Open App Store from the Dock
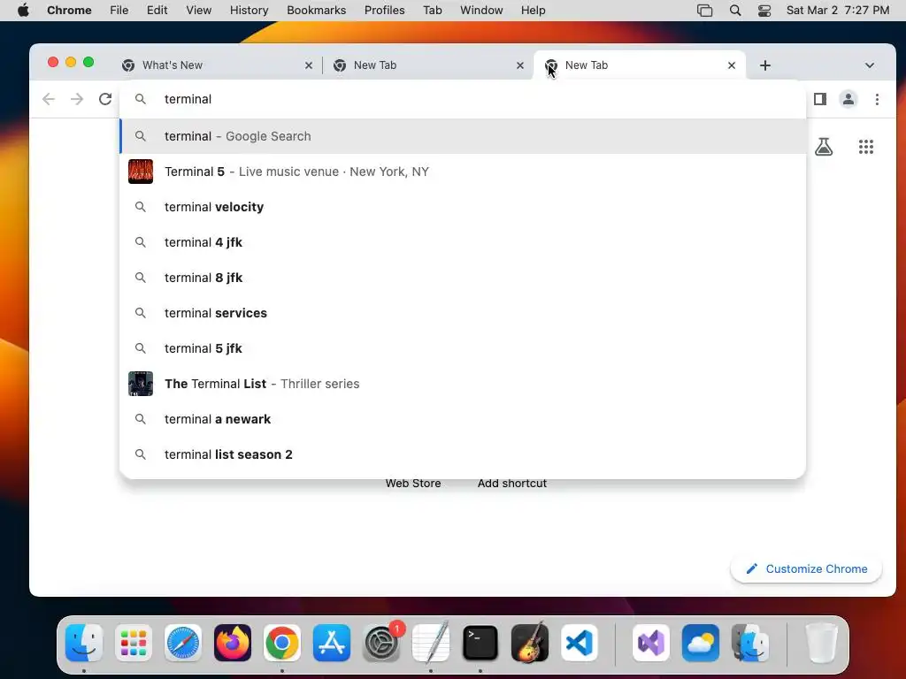Image resolution: width=906 pixels, height=679 pixels. (332, 643)
